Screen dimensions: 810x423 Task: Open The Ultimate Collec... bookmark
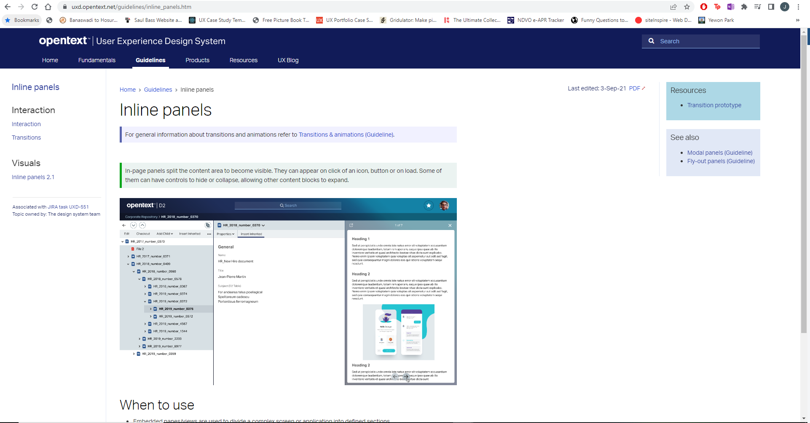(472, 20)
